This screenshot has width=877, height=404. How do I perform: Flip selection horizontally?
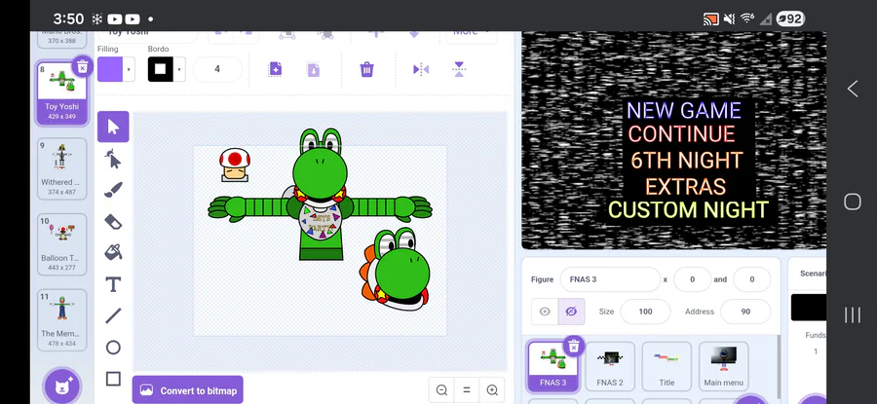click(421, 69)
